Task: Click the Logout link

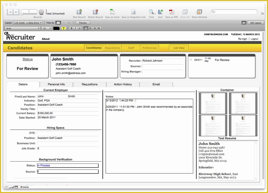Action: pyautogui.click(x=255, y=38)
